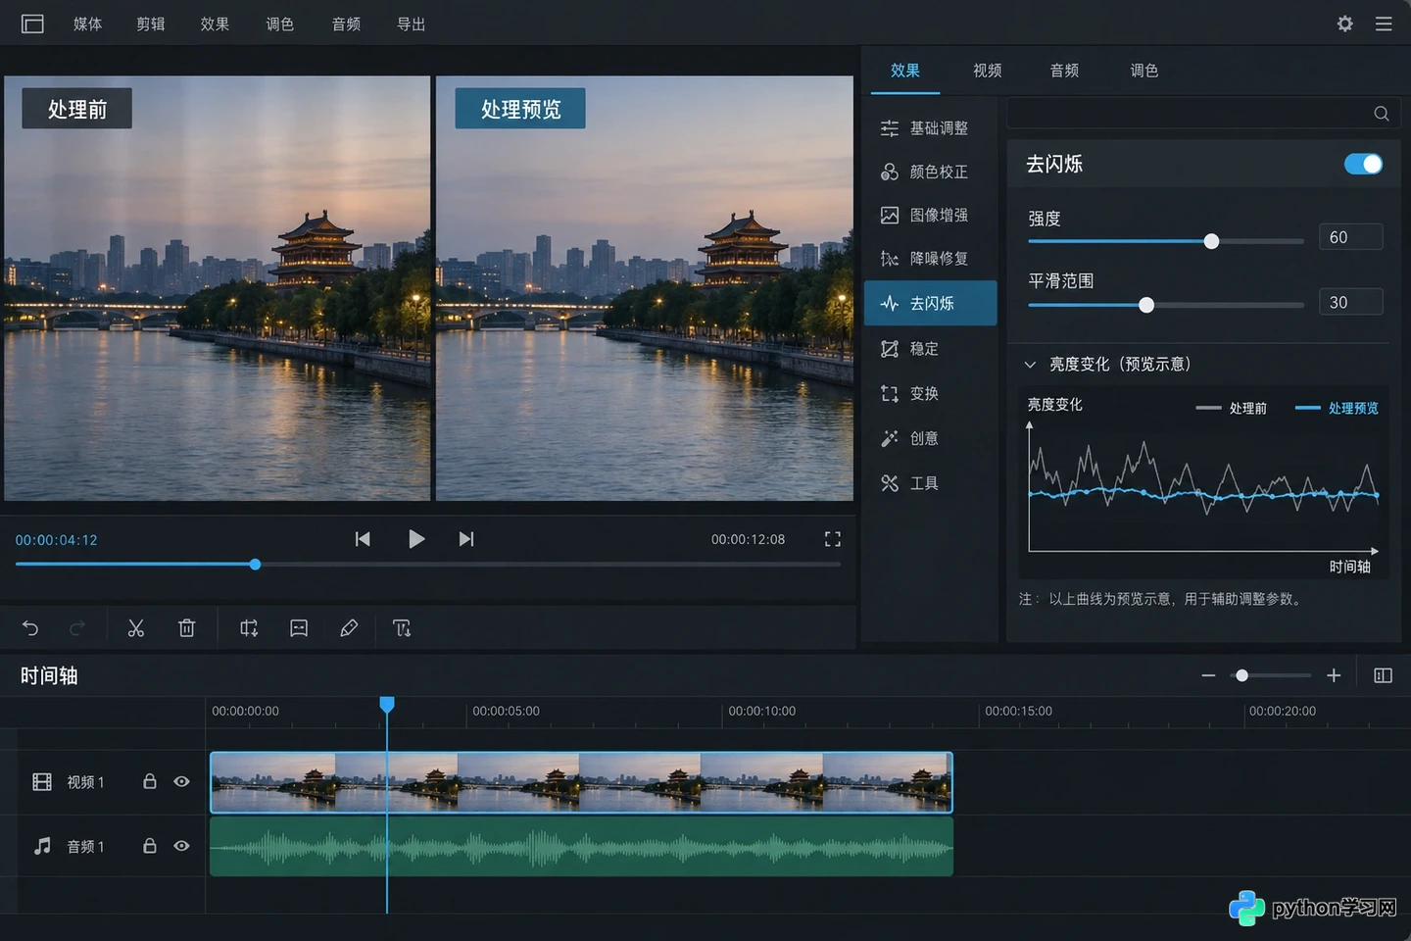Select the crop tool icon

[x=249, y=628]
